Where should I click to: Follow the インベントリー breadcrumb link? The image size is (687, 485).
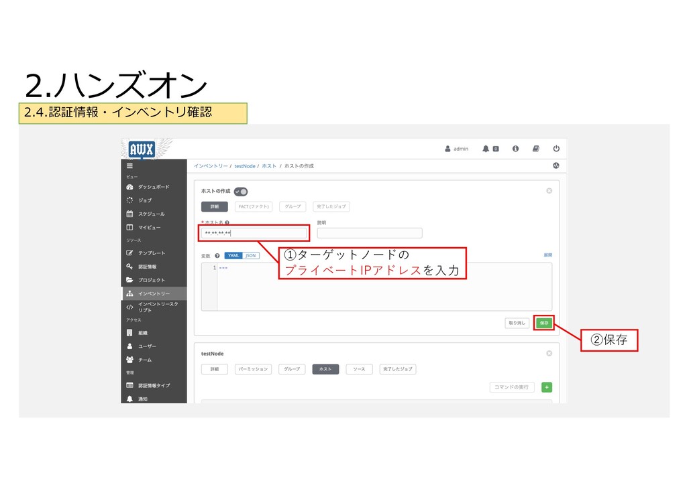211,165
